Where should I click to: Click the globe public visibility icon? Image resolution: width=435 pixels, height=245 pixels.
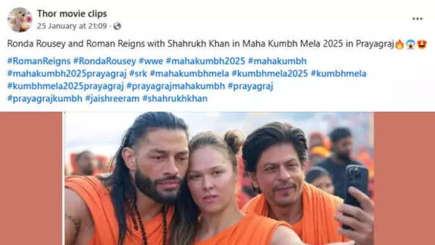117,26
